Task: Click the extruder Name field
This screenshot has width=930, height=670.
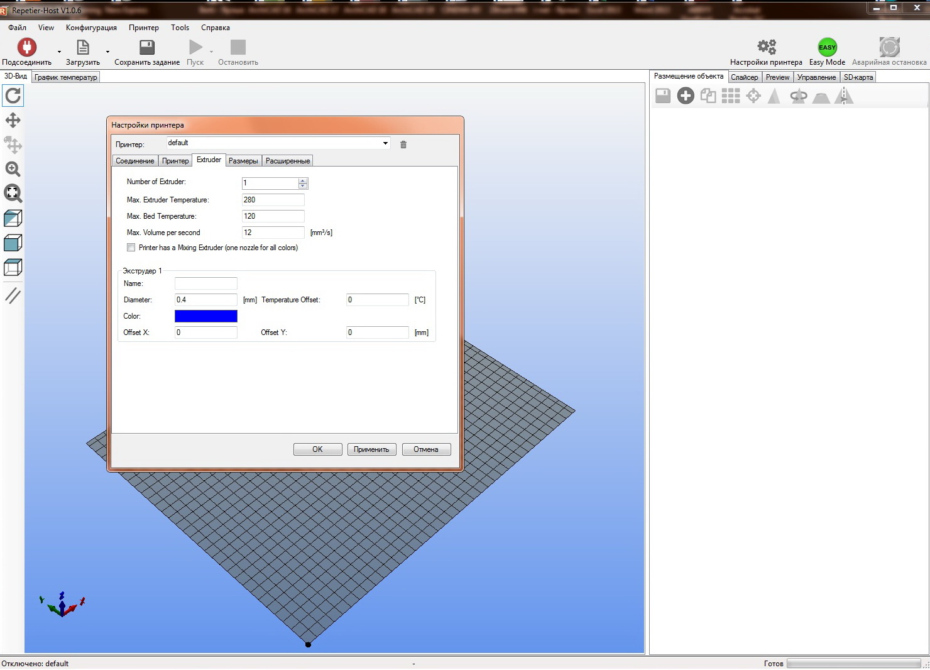Action: (206, 283)
